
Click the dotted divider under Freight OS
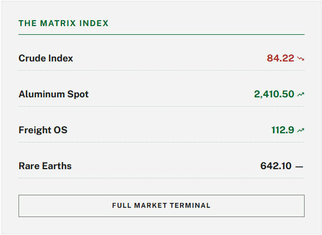tap(162, 142)
